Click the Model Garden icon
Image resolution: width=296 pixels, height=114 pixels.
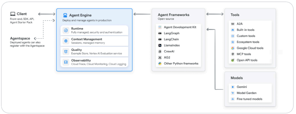pos(233,93)
